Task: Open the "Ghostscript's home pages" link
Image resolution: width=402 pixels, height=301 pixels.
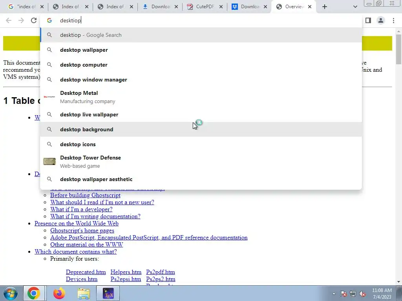Action: click(82, 230)
